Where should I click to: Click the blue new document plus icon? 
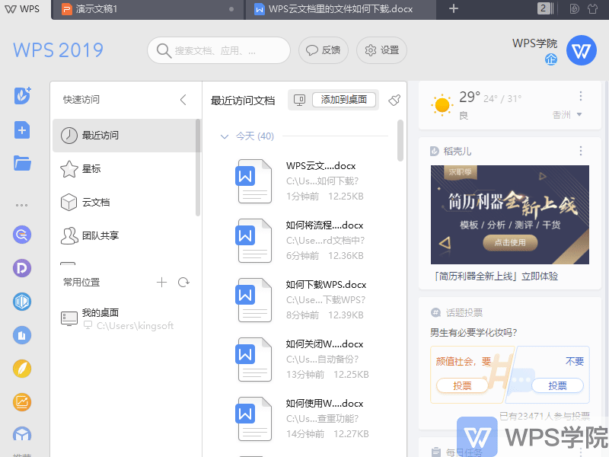22,129
